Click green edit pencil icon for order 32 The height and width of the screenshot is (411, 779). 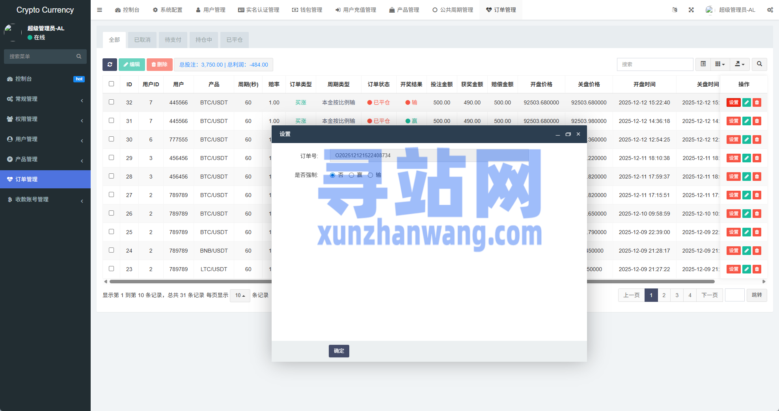coord(746,102)
